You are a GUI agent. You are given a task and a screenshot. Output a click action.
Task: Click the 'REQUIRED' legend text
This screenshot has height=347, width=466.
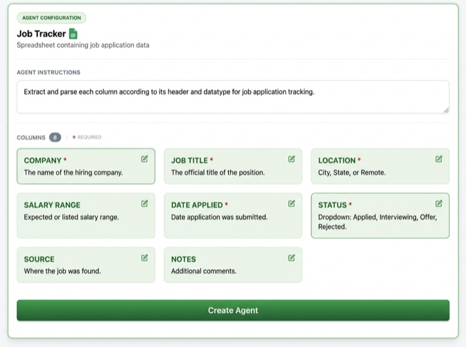click(x=89, y=137)
